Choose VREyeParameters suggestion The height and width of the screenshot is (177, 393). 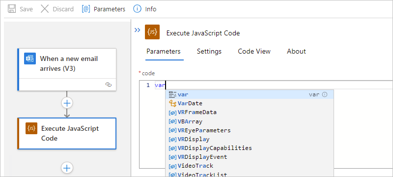point(250,130)
